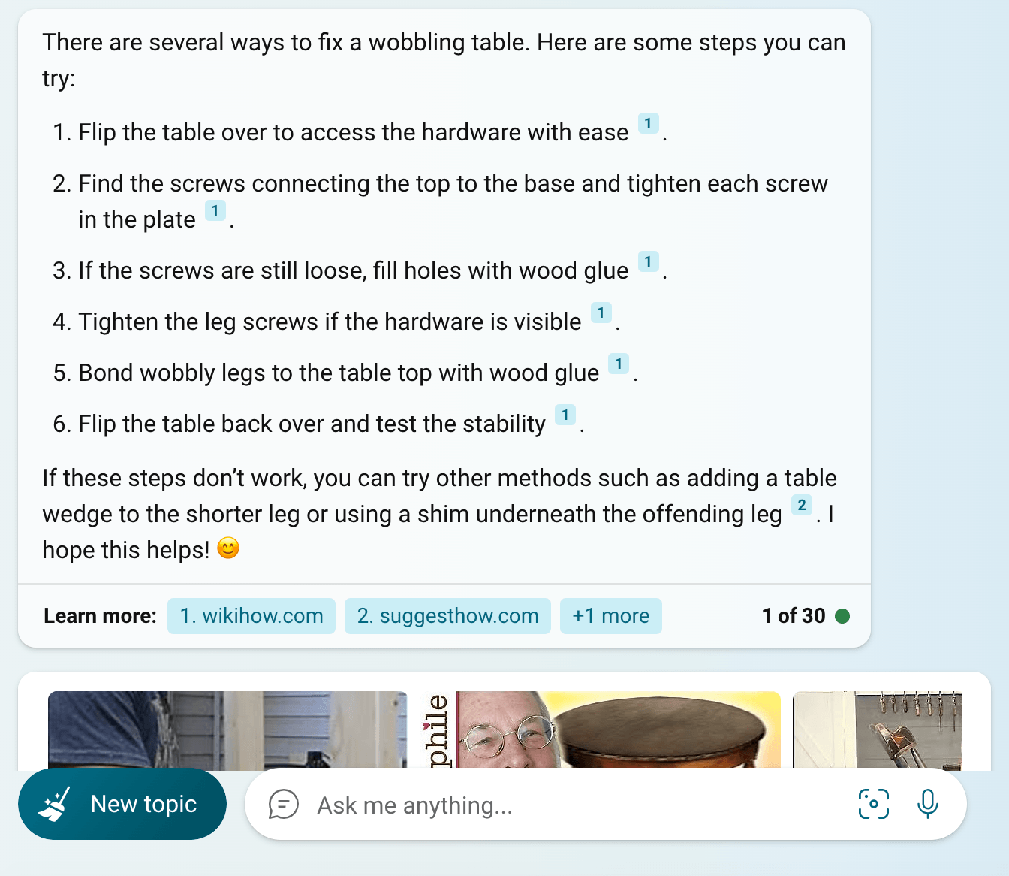This screenshot has height=876, width=1009.
Task: Start a New topic
Action: click(x=122, y=804)
